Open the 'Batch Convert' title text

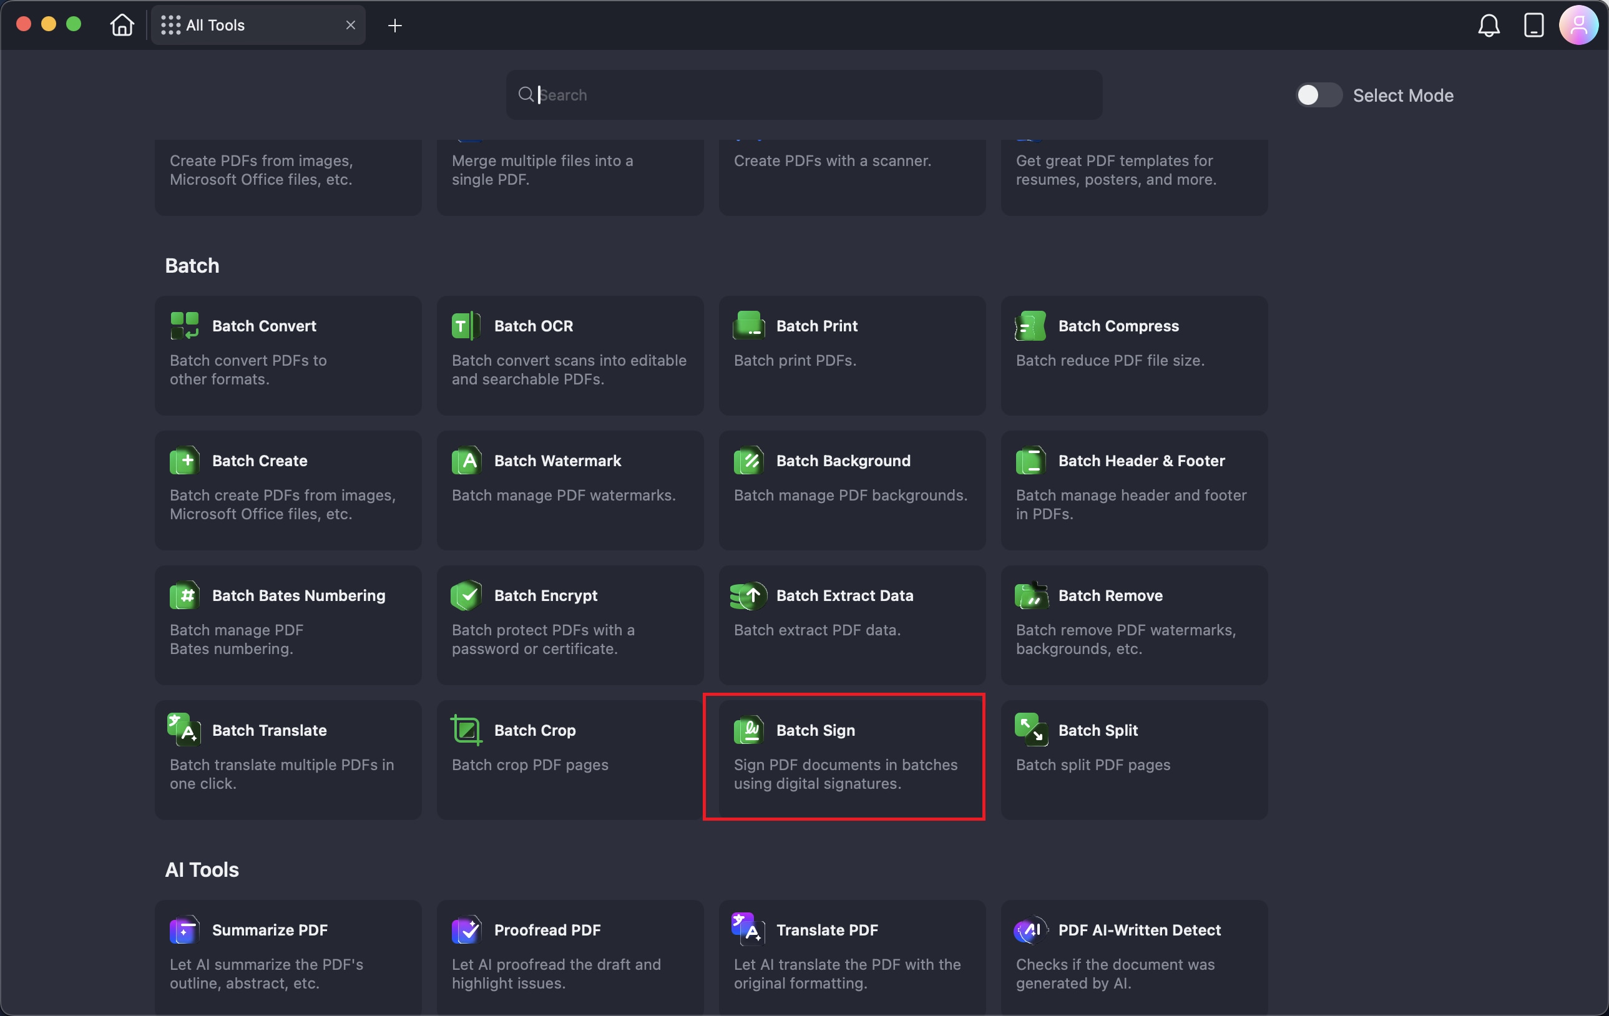coord(264,326)
